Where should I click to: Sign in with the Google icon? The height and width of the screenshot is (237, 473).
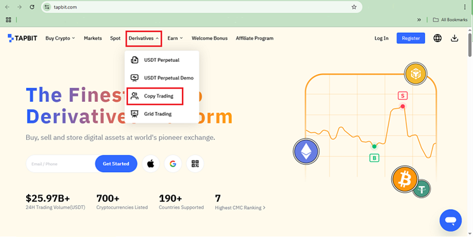click(173, 164)
